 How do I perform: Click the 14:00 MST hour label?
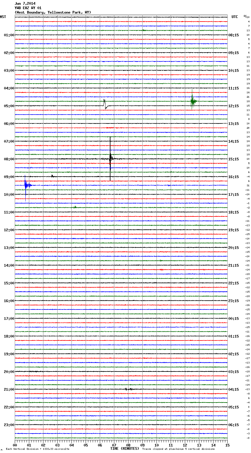point(9,265)
